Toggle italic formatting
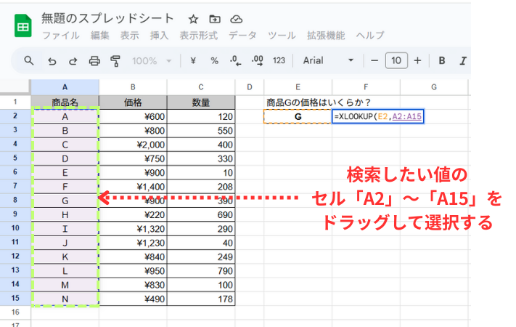516x327 pixels. coord(462,61)
